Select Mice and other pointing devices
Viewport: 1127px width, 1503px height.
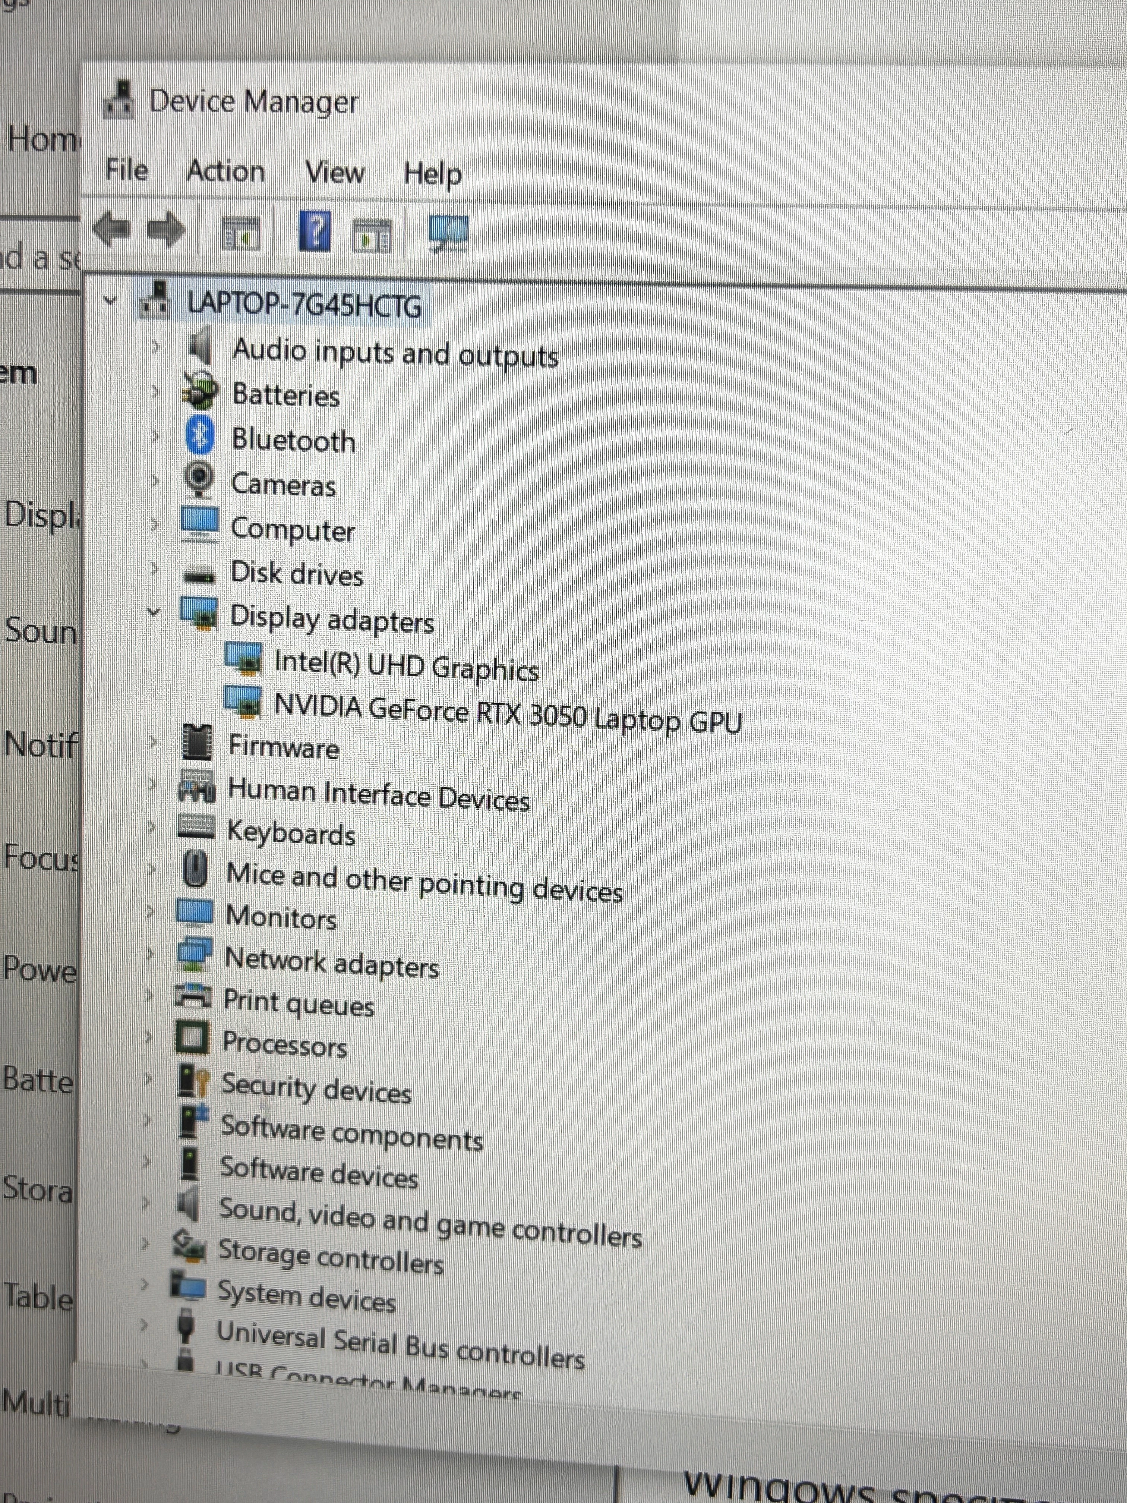coord(424,883)
